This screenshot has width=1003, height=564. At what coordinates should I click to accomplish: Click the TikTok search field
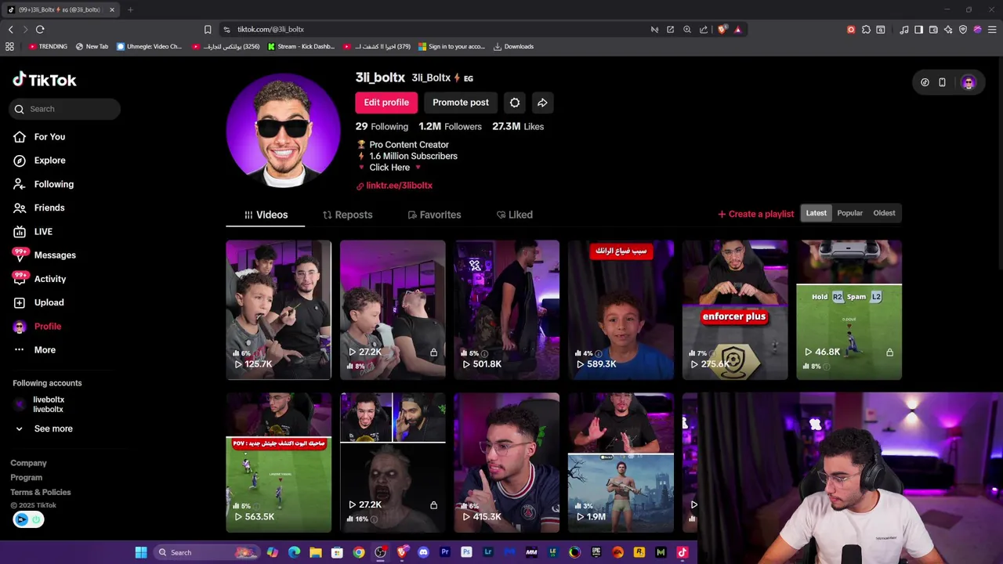(65, 109)
